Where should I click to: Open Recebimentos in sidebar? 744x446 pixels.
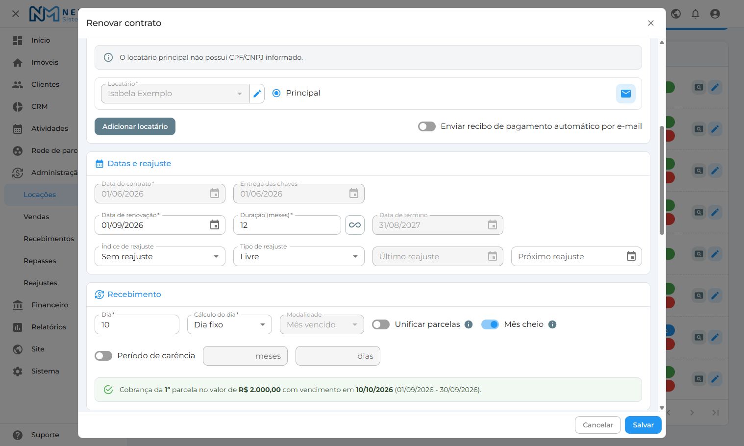[49, 239]
